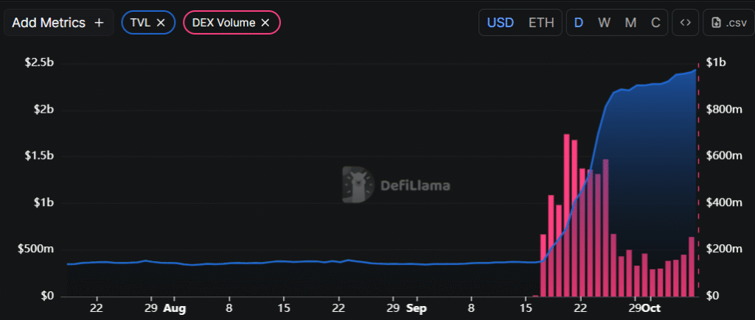Viewport: 755px width, 320px height.
Task: Switch chart denomination to ETH
Action: (541, 23)
